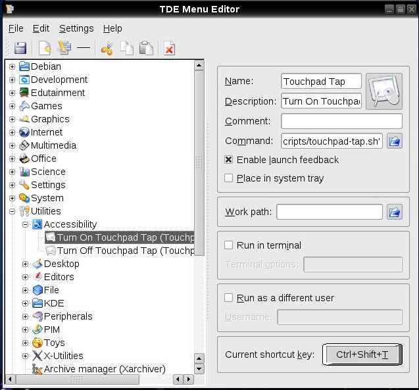The height and width of the screenshot is (390, 419).
Task: Select Archive manager (Xarchiver) entry
Action: coord(99,369)
